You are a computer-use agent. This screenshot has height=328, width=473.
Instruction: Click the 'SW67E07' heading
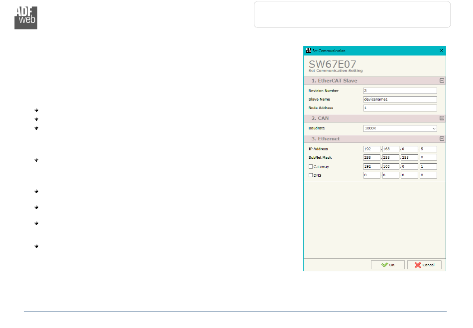(x=332, y=64)
